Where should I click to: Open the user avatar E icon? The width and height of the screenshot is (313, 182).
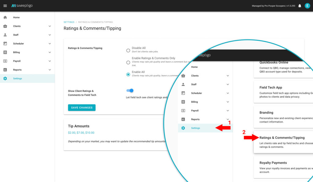(x=307, y=6)
